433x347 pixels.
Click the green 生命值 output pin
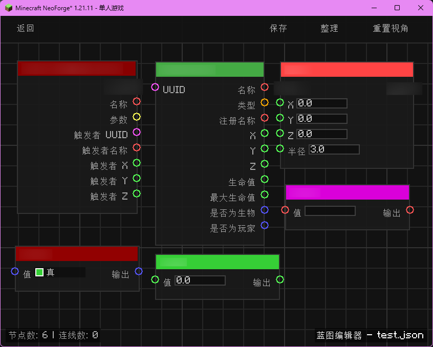(x=265, y=179)
